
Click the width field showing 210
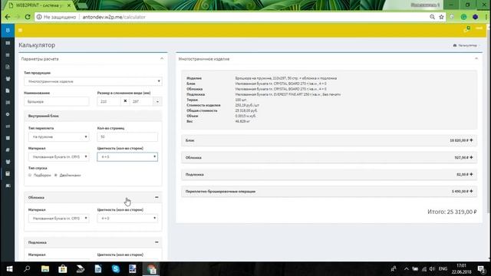[x=109, y=101]
